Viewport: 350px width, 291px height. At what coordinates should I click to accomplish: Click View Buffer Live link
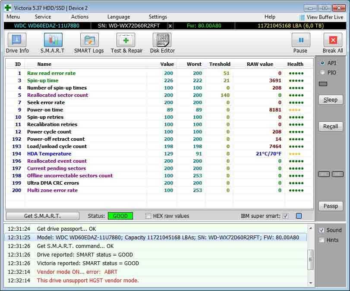[x=325, y=17]
